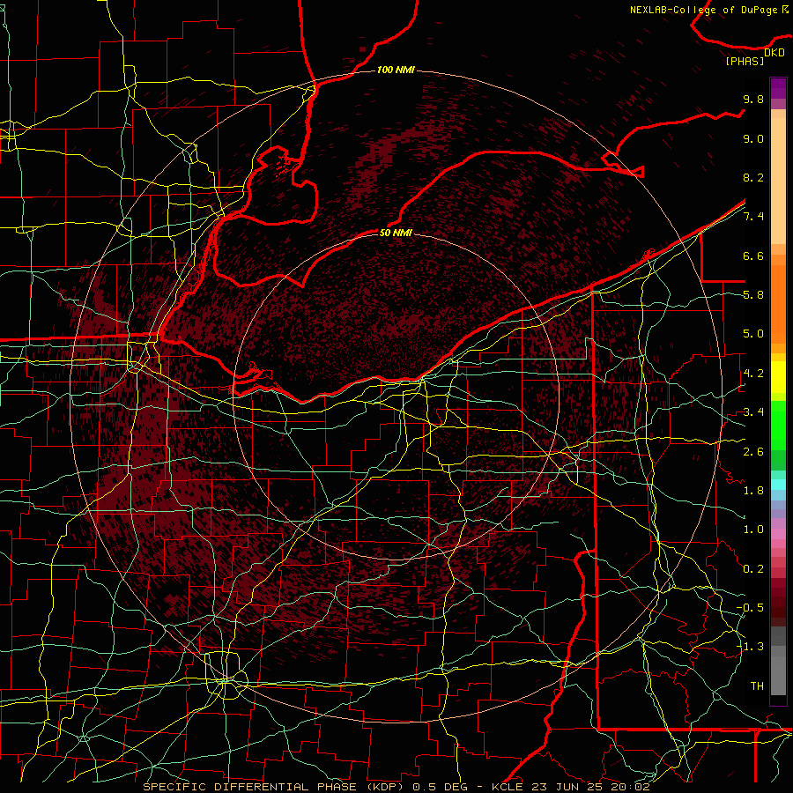Click the 2.6 value on the color scale
Viewport: 793px width, 793px height.
pos(753,451)
